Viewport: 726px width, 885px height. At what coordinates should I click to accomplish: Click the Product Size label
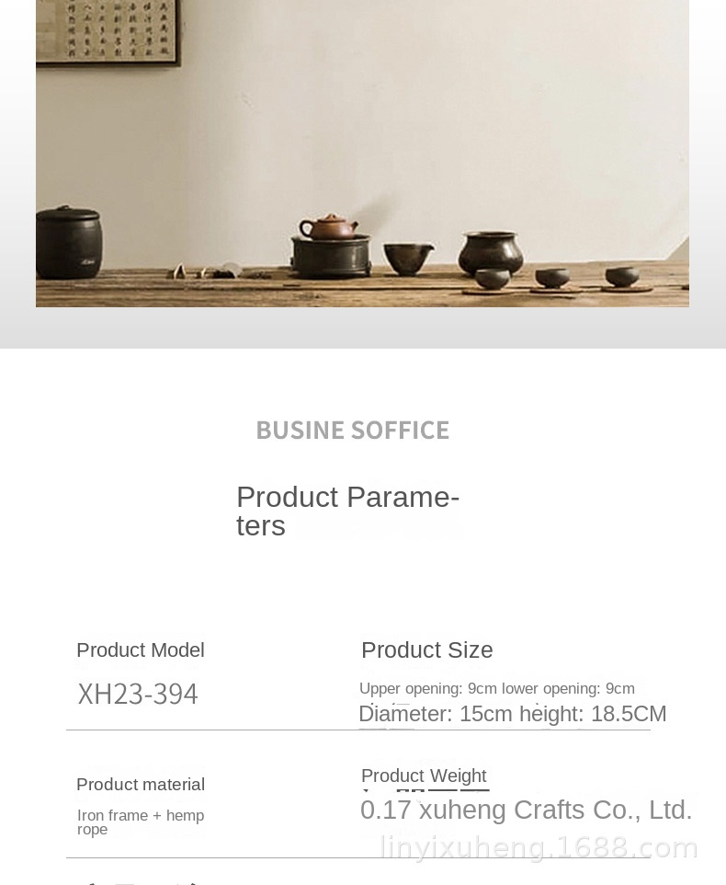coord(427,650)
